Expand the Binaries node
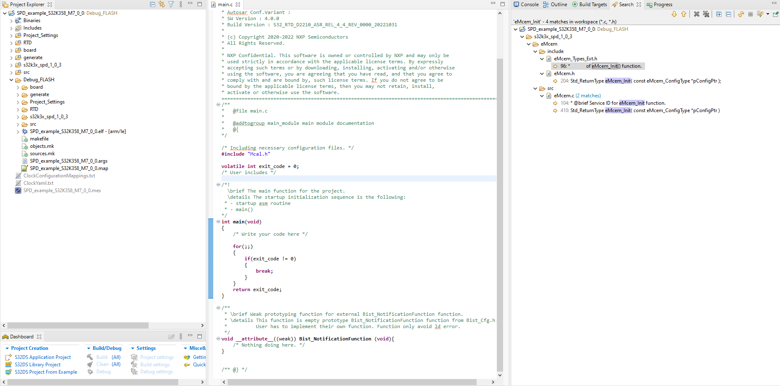This screenshot has width=780, height=386. click(11, 21)
